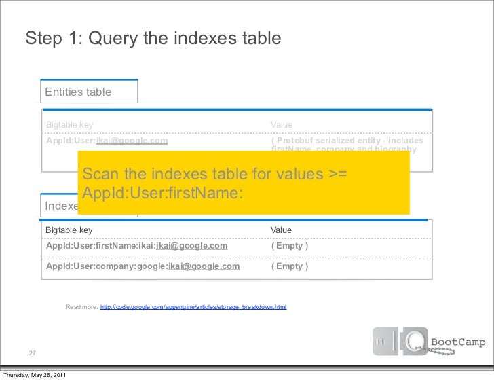Image resolution: width=494 pixels, height=381 pixels.
Task: Click the faded 'Bigtable key' header in Entities table
Action: [x=70, y=125]
